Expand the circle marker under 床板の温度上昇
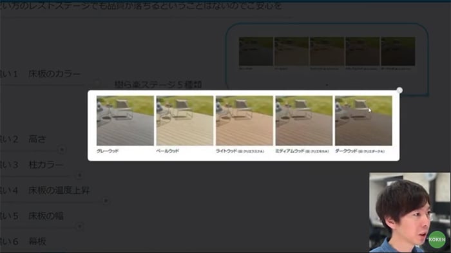Viewport: 451px width, 253px height. coord(106,201)
